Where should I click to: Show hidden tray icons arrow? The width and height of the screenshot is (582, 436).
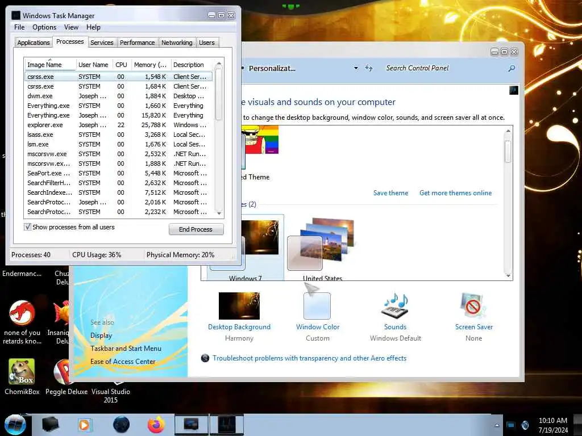(497, 425)
